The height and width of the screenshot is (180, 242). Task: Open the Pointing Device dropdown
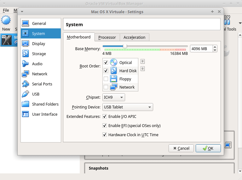coord(128,107)
